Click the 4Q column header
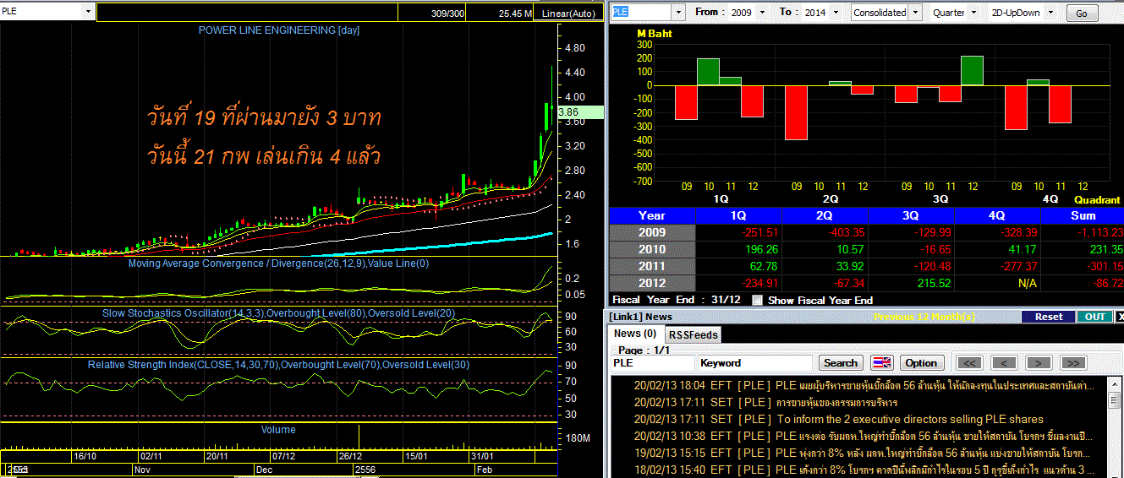Screen dimensions: 1124x478 [997, 215]
